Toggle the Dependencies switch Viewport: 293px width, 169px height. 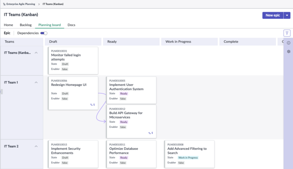coord(44,33)
